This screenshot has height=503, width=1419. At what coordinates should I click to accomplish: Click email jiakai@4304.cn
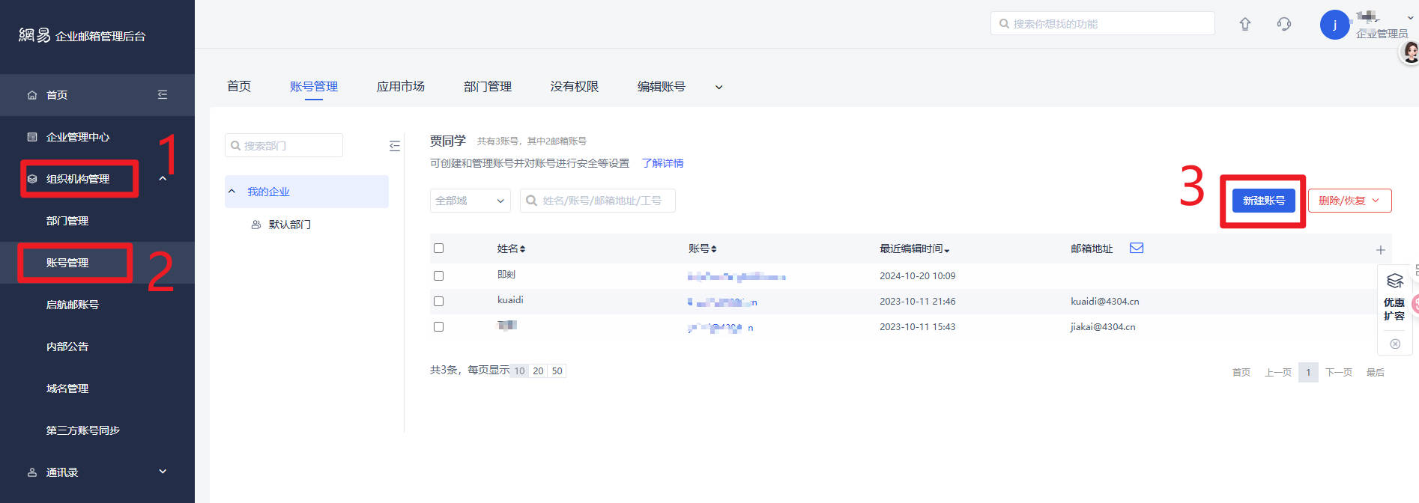click(x=1103, y=327)
